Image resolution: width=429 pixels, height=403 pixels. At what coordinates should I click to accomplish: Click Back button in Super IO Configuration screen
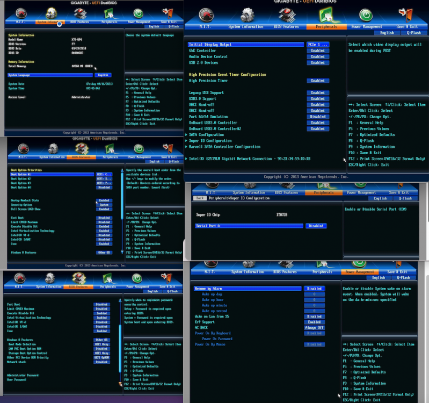200,198
